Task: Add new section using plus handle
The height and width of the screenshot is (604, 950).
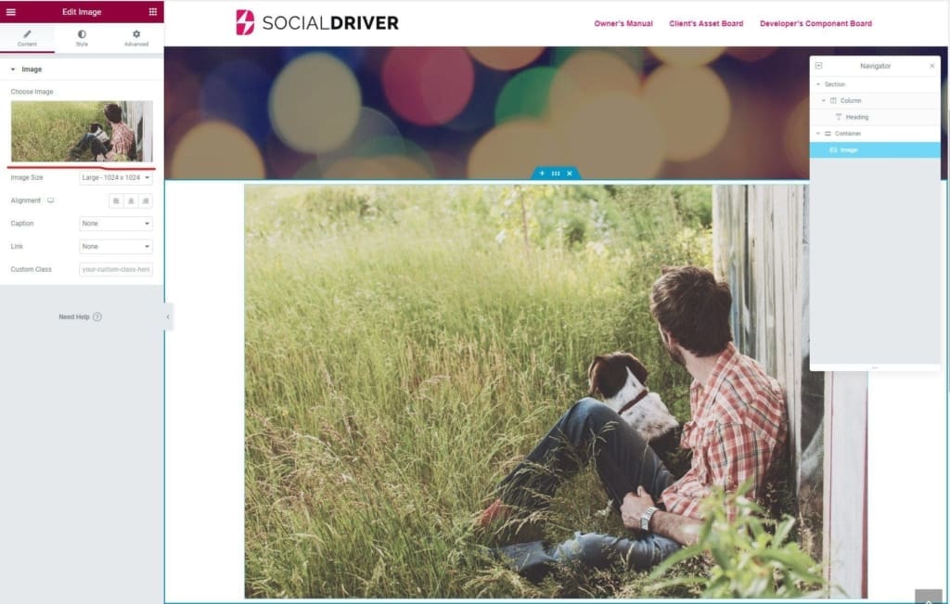Action: click(x=542, y=173)
